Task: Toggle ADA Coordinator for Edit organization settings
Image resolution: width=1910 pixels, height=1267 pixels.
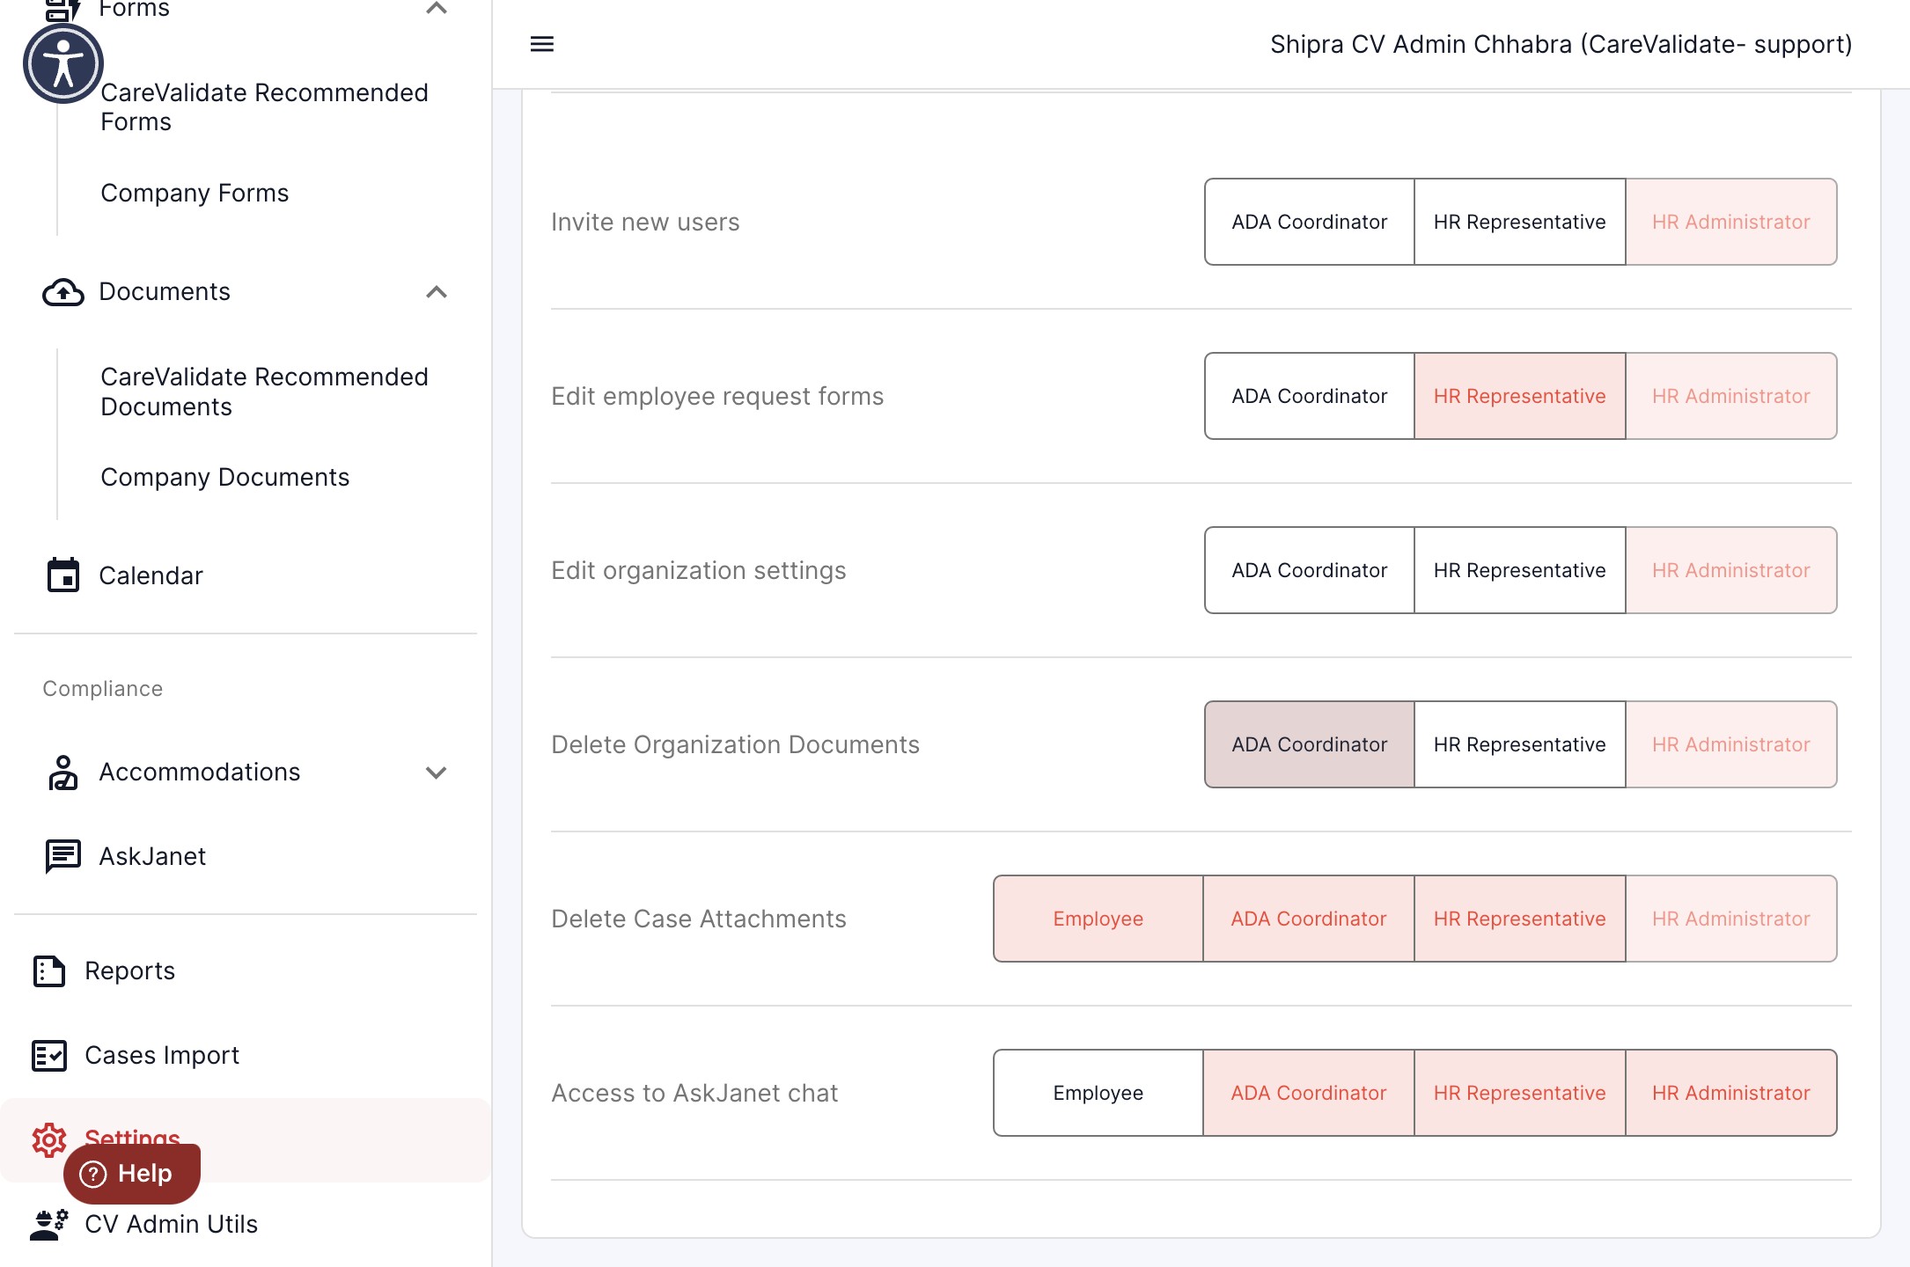Action: [x=1310, y=570]
